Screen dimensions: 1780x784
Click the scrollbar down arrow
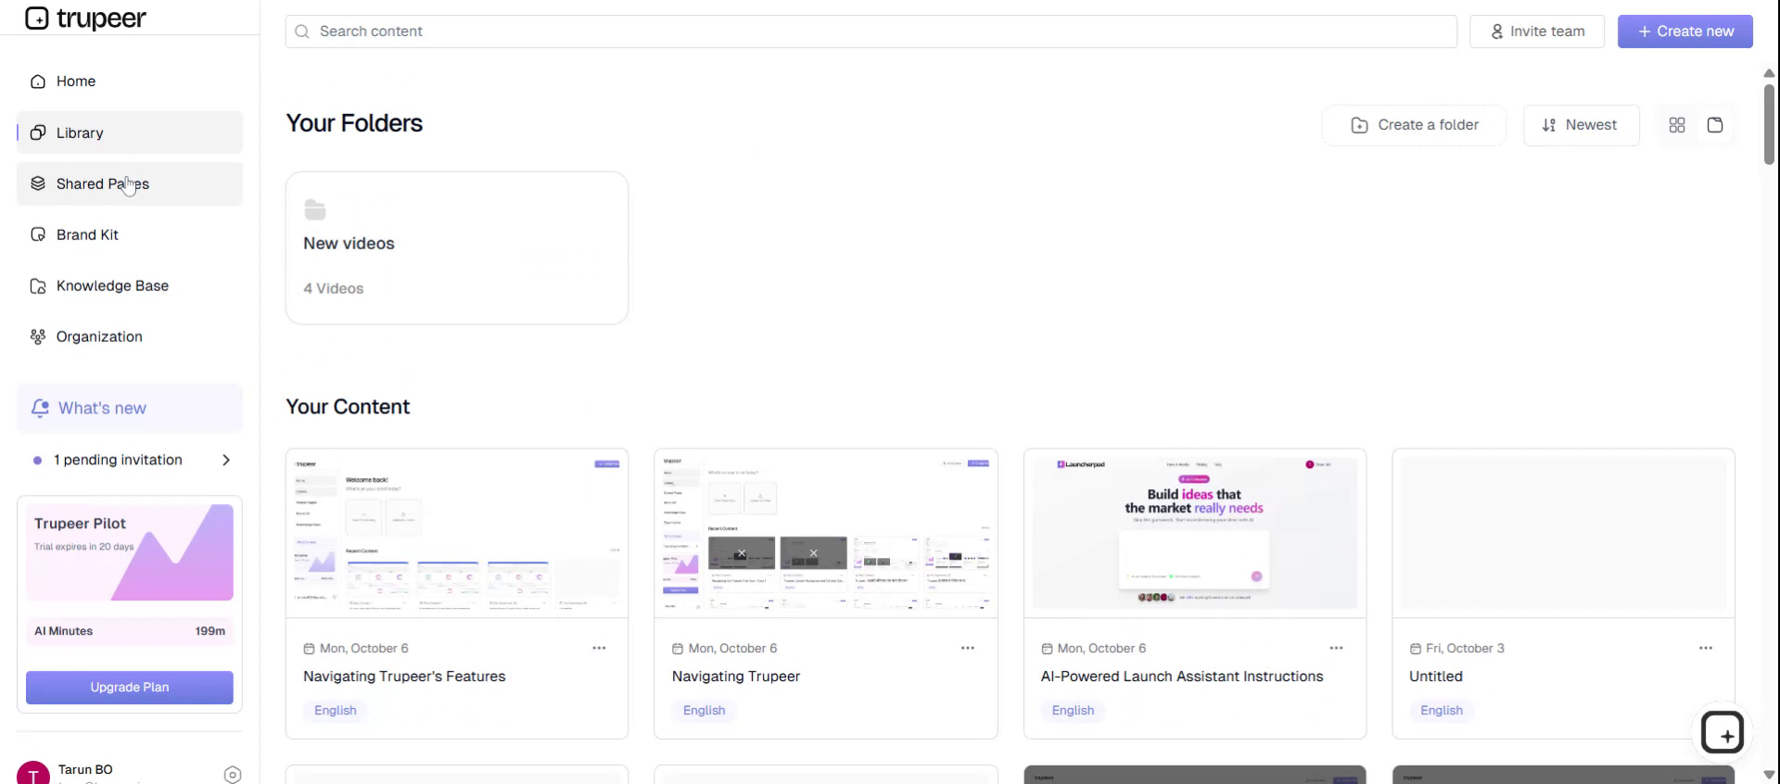pyautogui.click(x=1769, y=775)
